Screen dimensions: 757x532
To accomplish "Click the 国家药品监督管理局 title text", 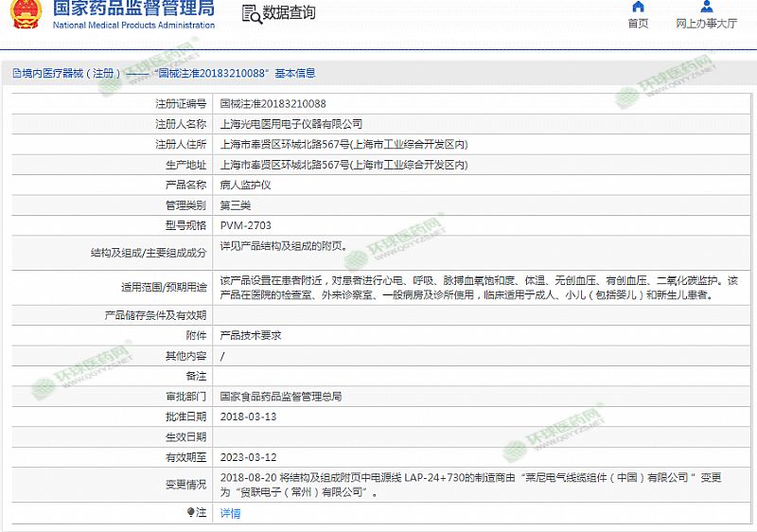I will [x=132, y=9].
